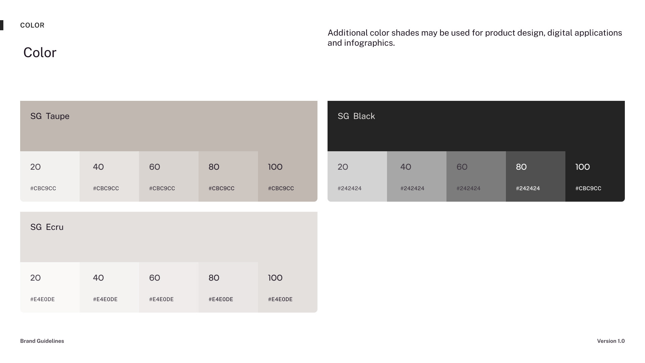Choose the SG Ecru 80 swatch
This screenshot has height=363, width=645.
tap(228, 287)
